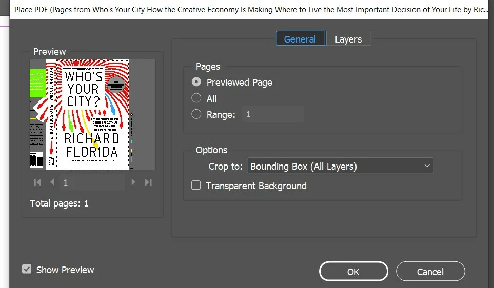The width and height of the screenshot is (494, 288).
Task: Select the Range radio option
Action: coord(196,114)
